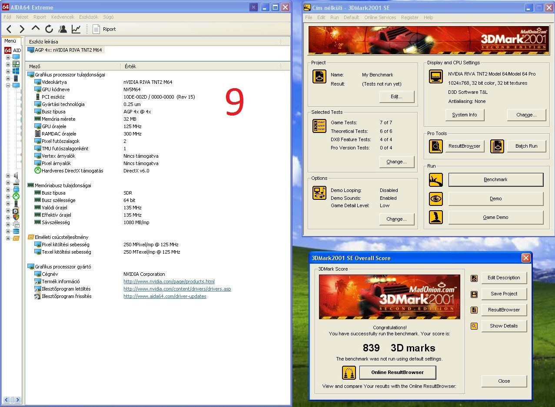Open the Kedvencek menu in AIDA64
Screen dimensions: 555x407
click(63, 17)
